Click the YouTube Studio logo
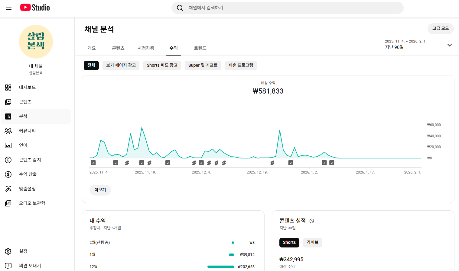 pyautogui.click(x=35, y=8)
